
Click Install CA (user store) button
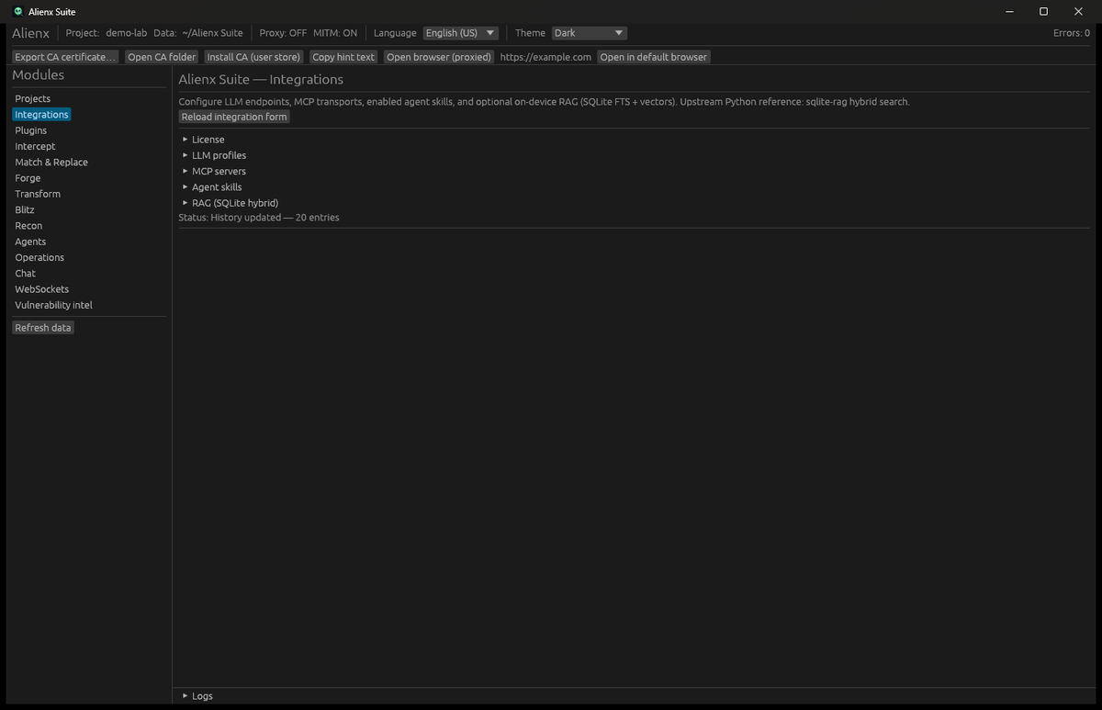pos(253,57)
